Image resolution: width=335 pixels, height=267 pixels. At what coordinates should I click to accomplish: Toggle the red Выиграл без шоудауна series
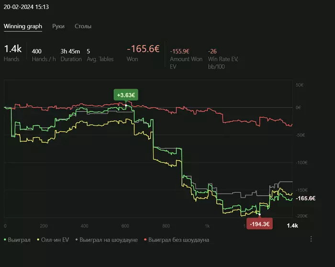coord(177,240)
